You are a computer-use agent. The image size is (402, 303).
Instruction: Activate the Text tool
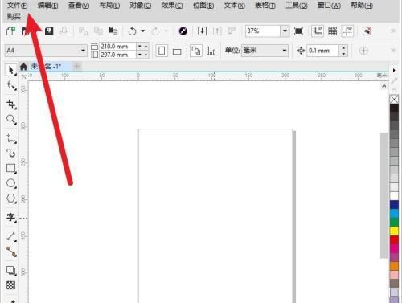coord(11,217)
